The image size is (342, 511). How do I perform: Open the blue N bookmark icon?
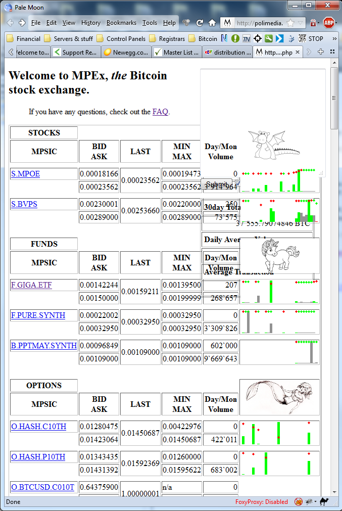click(x=224, y=38)
